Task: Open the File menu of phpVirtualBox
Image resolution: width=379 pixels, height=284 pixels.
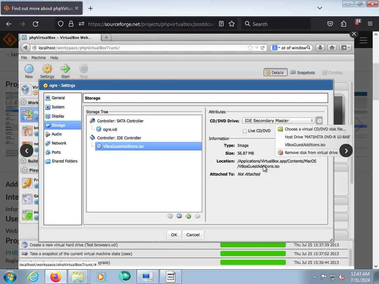Action: pos(24,58)
